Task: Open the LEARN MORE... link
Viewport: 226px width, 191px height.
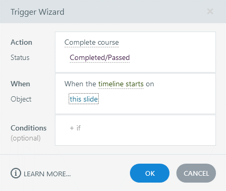Action: coord(47,174)
